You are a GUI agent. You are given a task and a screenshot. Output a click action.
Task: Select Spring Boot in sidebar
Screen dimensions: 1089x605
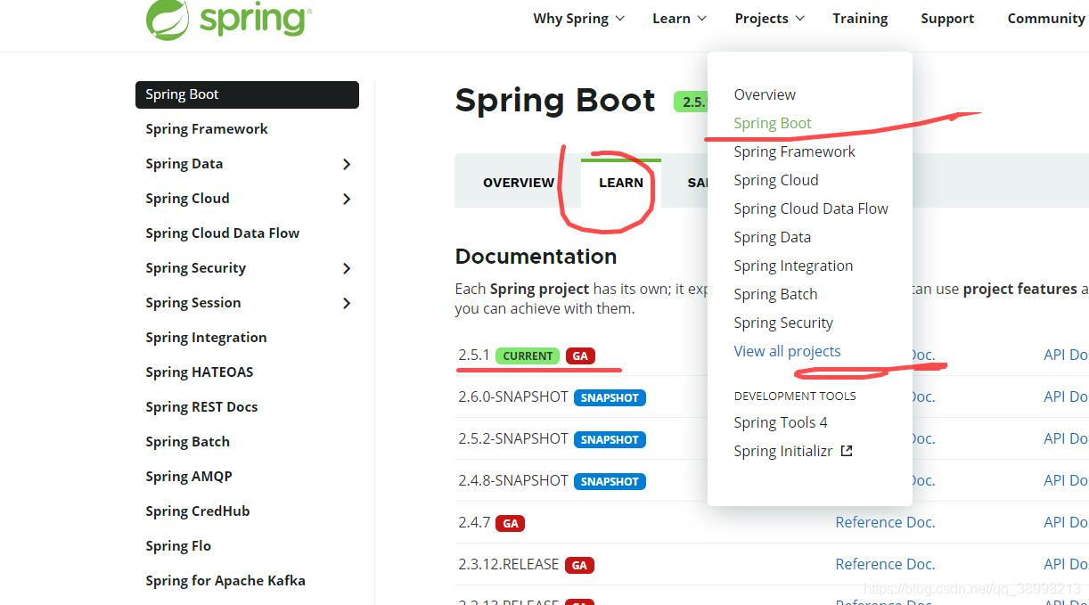[247, 94]
